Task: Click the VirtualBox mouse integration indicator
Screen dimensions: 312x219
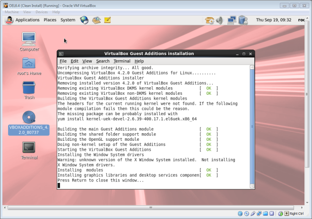Action: (280, 213)
